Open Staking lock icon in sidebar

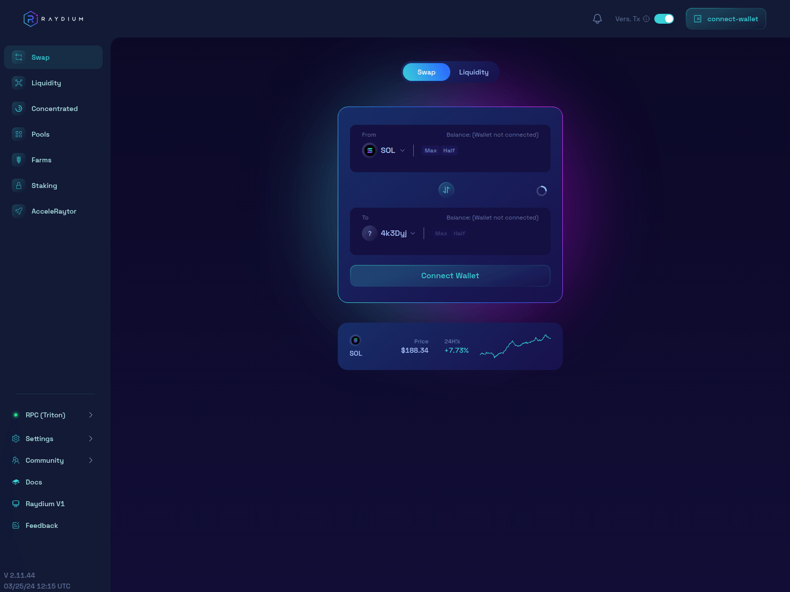click(x=19, y=185)
